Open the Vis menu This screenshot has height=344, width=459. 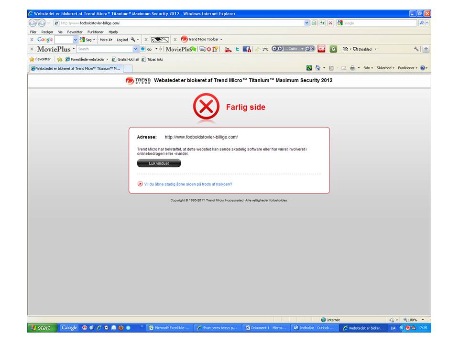point(60,32)
